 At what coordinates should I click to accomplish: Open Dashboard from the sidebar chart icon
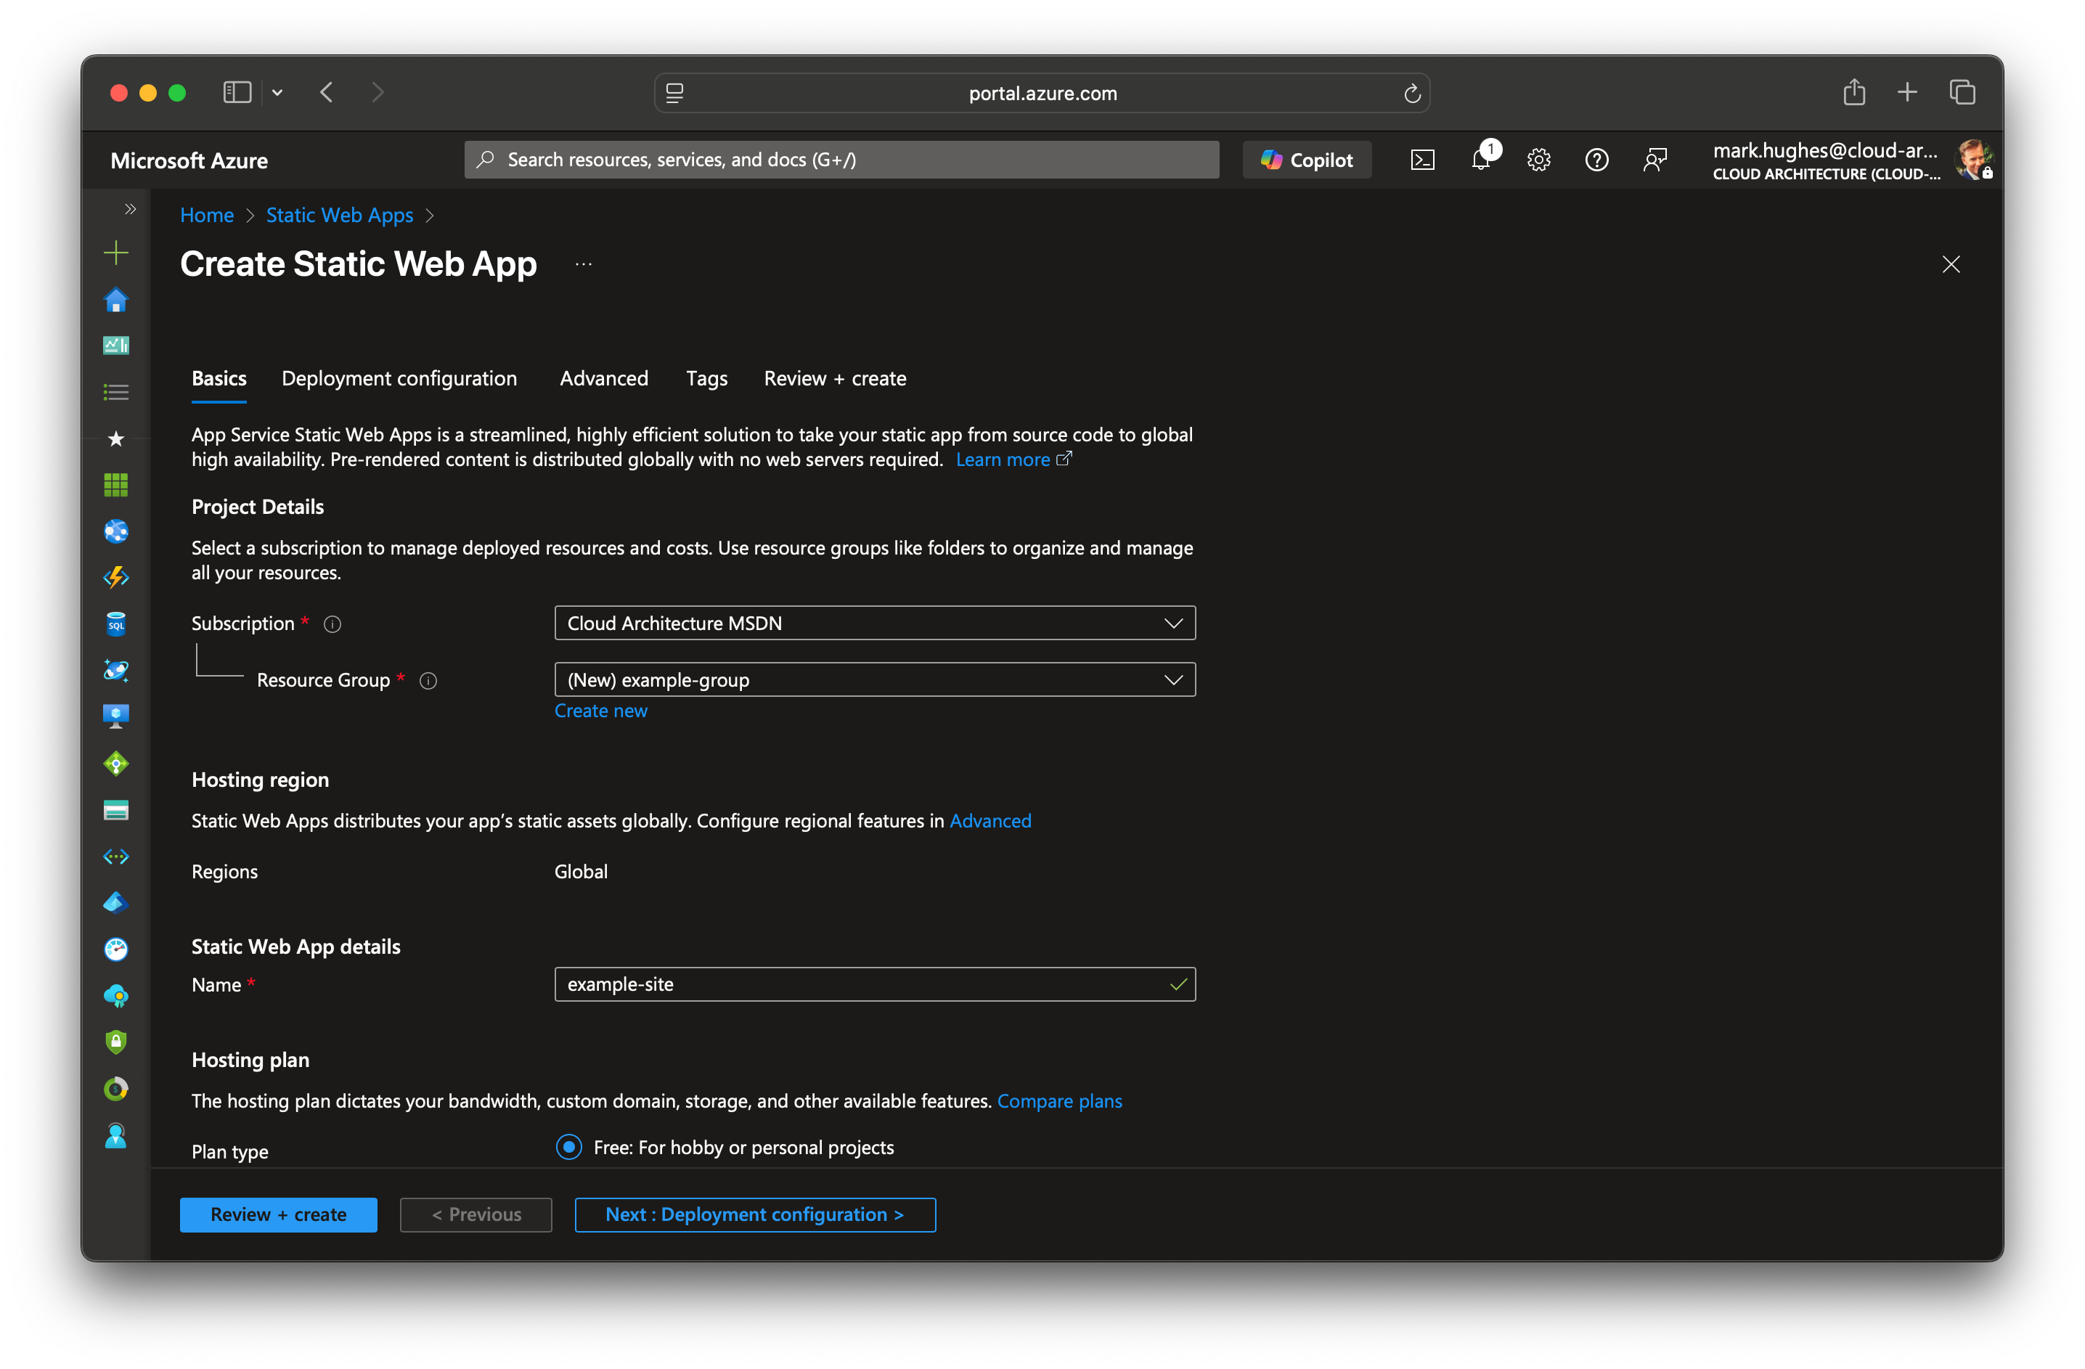pyautogui.click(x=115, y=346)
